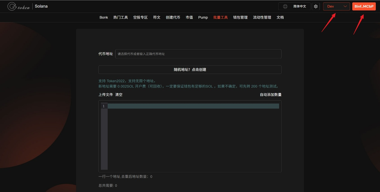Click 清空 to clear addresses
This screenshot has width=380, height=192.
coord(118,95)
